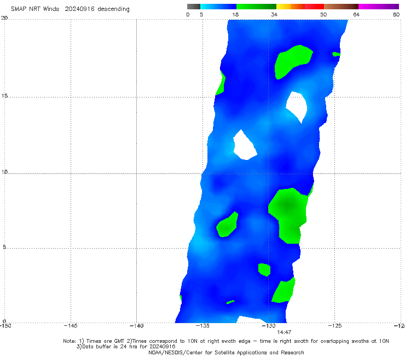Click the note line about GMT times

[226, 341]
